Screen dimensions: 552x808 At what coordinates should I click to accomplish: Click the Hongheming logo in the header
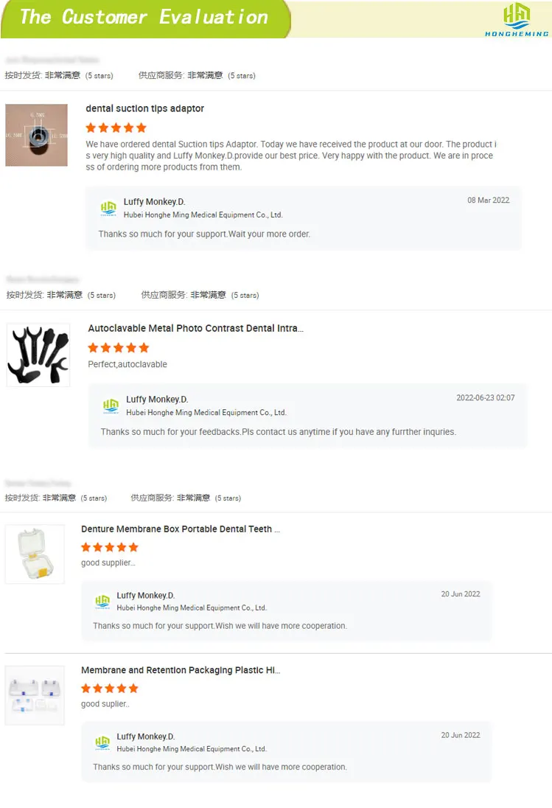coord(516,20)
